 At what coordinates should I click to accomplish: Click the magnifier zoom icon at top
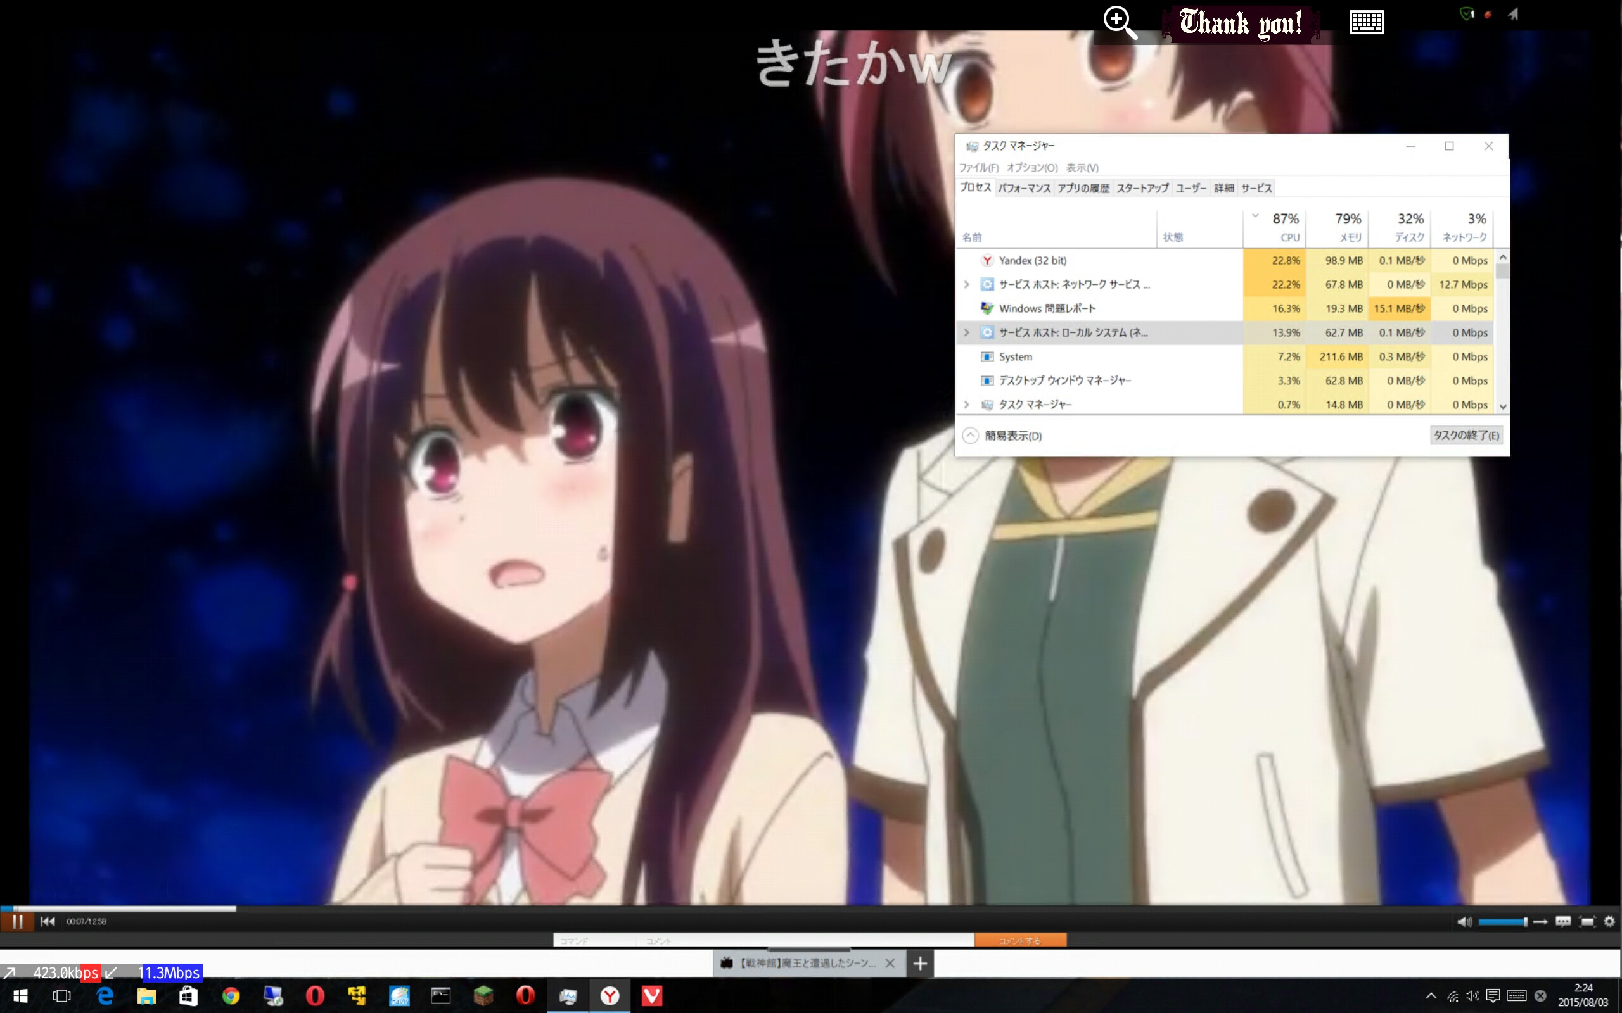[1120, 23]
